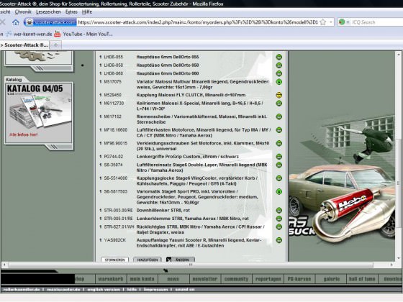Image resolution: width=403 pixels, height=302 pixels.
Task: Select the Scooter-Attack browser tab
Action: 24,45
